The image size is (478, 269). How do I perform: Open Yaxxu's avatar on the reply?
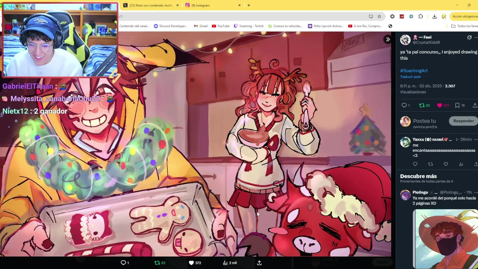pos(405,142)
